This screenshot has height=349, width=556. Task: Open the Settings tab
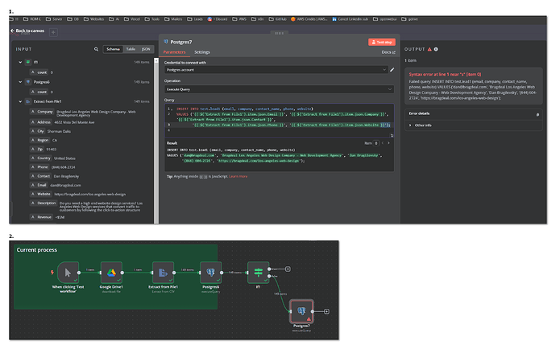pos(202,52)
